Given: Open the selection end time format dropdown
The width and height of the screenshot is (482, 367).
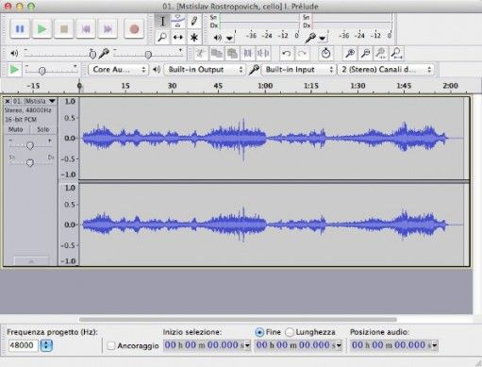Looking at the screenshot, I should tap(339, 345).
